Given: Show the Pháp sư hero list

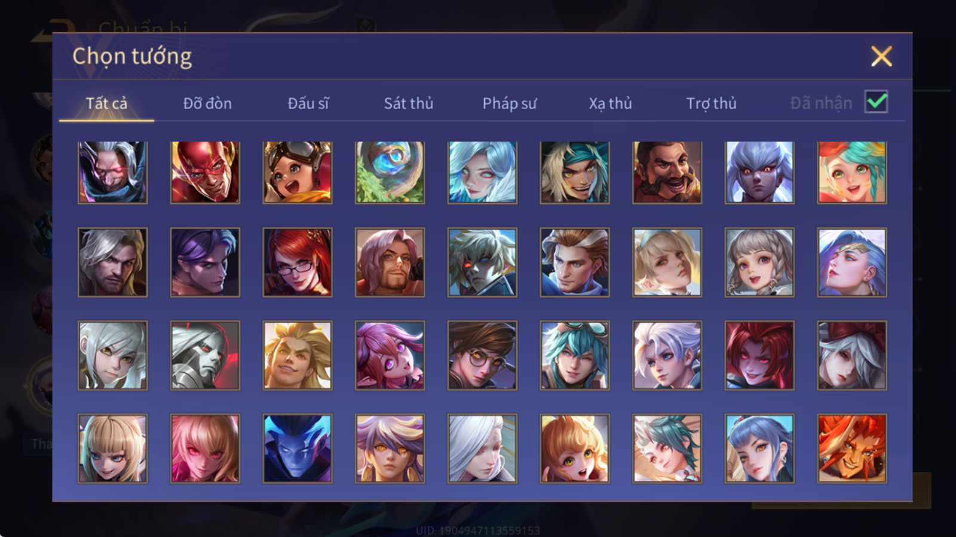Looking at the screenshot, I should click(x=510, y=103).
